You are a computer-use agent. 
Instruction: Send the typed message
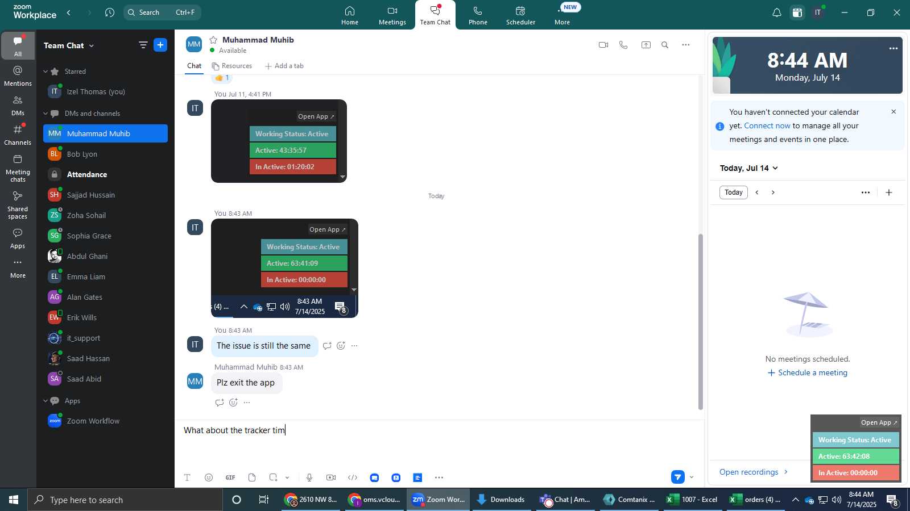(x=677, y=477)
